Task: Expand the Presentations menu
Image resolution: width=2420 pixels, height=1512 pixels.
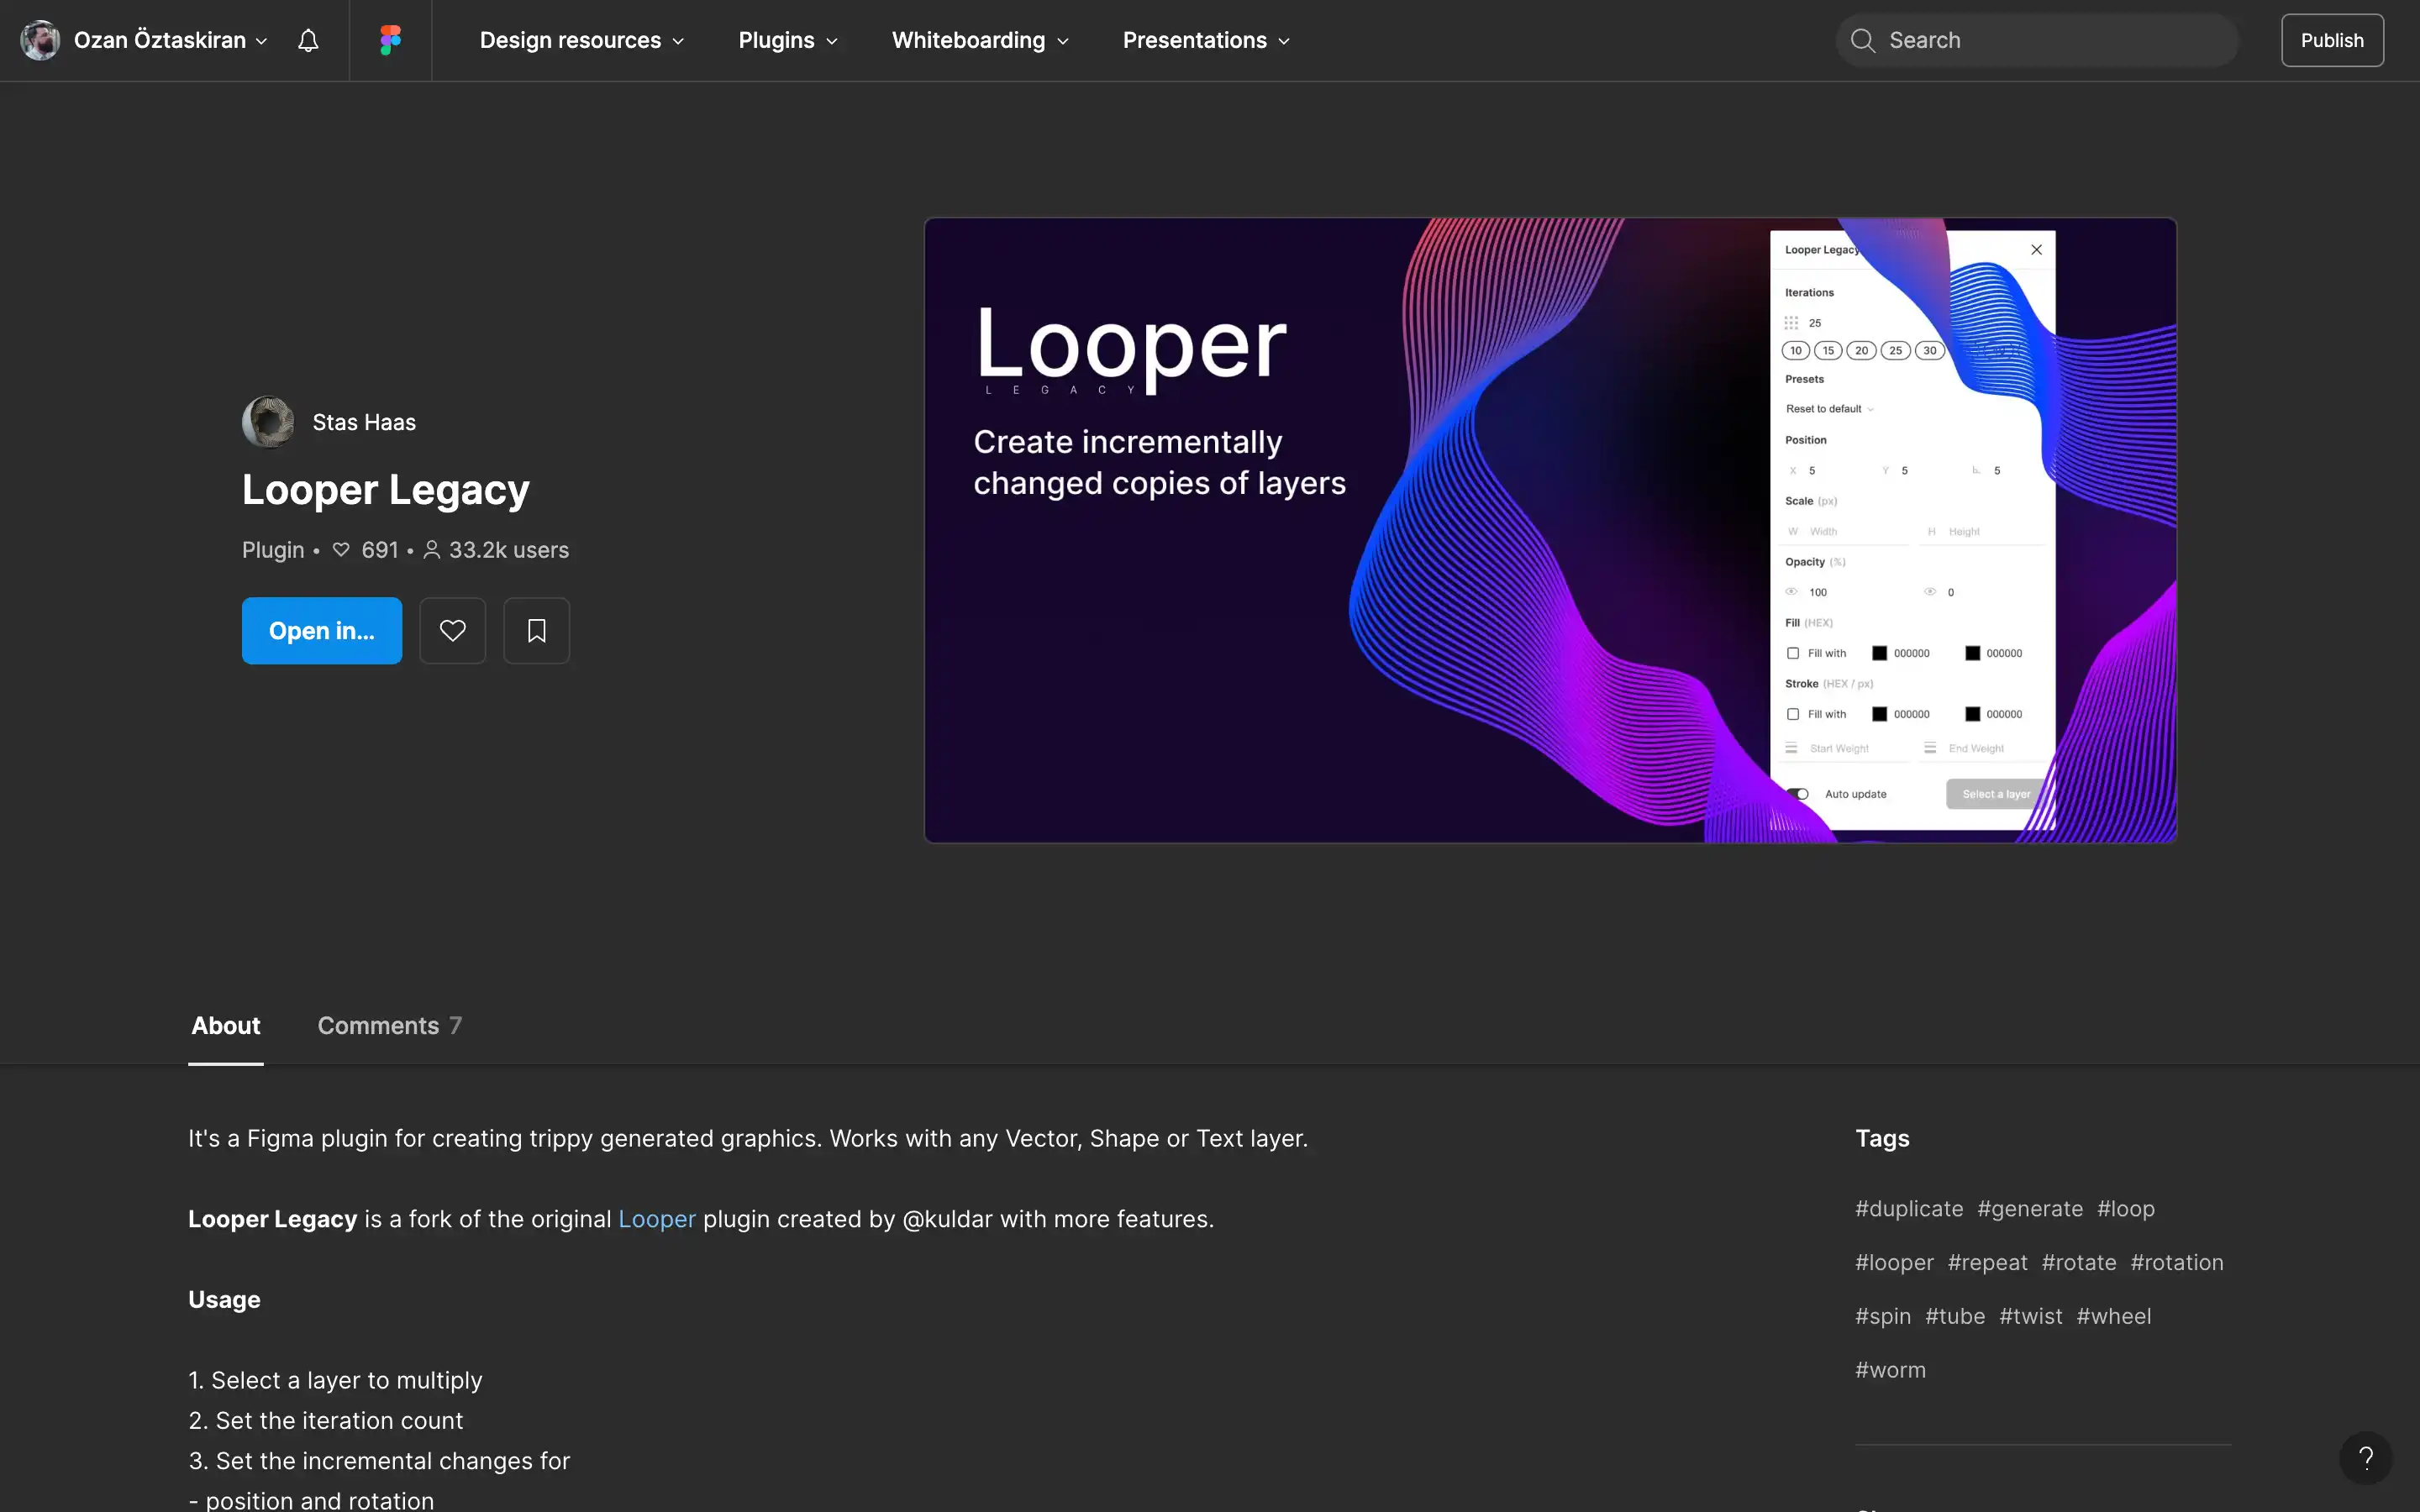Action: [1206, 40]
